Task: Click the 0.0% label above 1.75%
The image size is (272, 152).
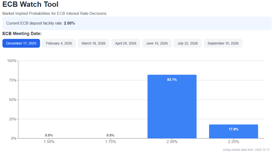Action: pos(110,135)
